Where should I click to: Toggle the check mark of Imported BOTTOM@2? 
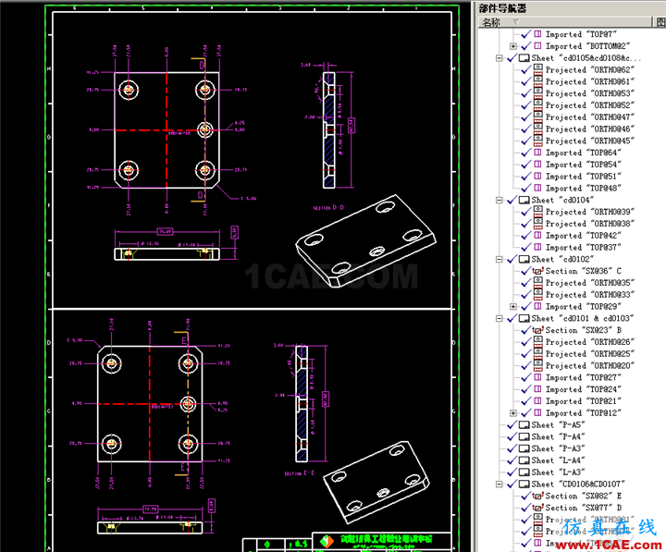(526, 45)
